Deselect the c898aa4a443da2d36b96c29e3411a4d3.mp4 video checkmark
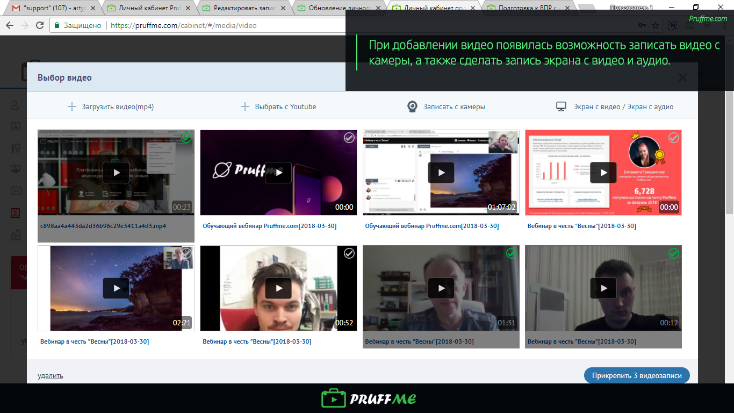This screenshot has width=734, height=413. 186,138
